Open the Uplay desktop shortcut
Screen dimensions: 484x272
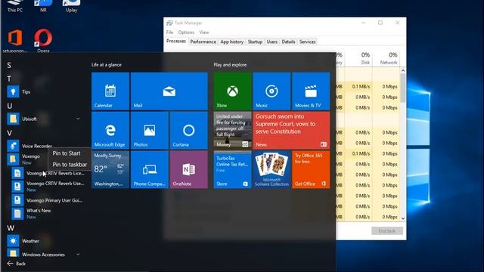[x=71, y=6]
